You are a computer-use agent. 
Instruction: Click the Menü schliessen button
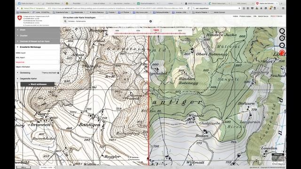[x=38, y=84]
